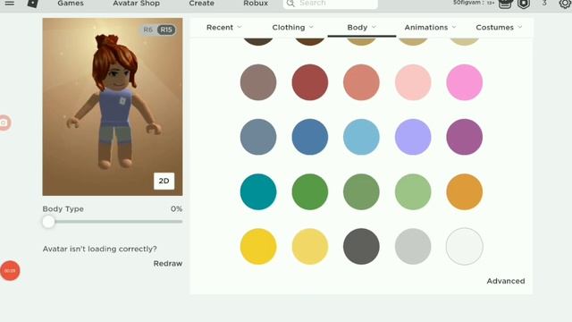Select the white skin color
Viewport: 572px width, 322px height.
click(465, 247)
